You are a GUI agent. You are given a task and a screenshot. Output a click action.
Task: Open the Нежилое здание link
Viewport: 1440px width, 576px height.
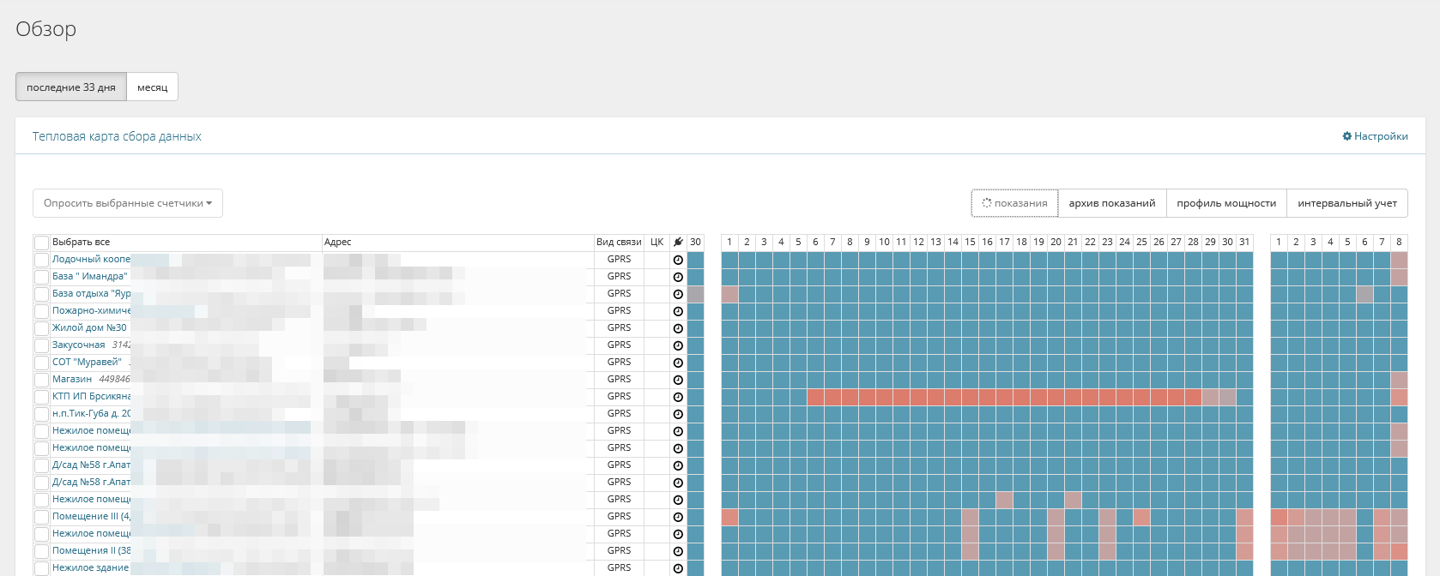(90, 567)
